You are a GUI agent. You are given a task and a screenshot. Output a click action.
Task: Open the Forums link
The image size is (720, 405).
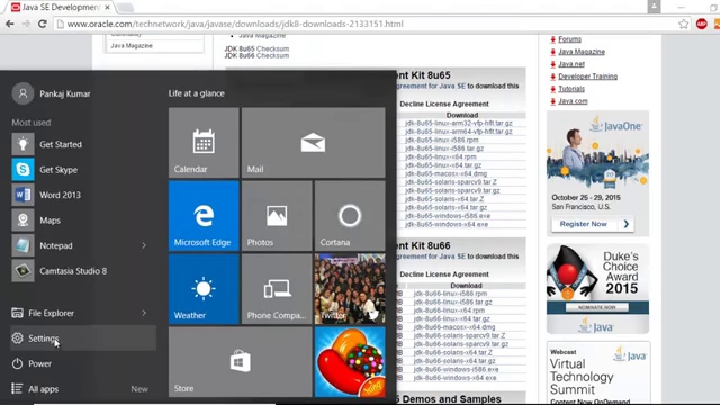point(570,39)
